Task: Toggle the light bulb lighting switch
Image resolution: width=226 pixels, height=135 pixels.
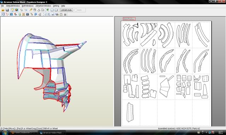Action: (12, 10)
